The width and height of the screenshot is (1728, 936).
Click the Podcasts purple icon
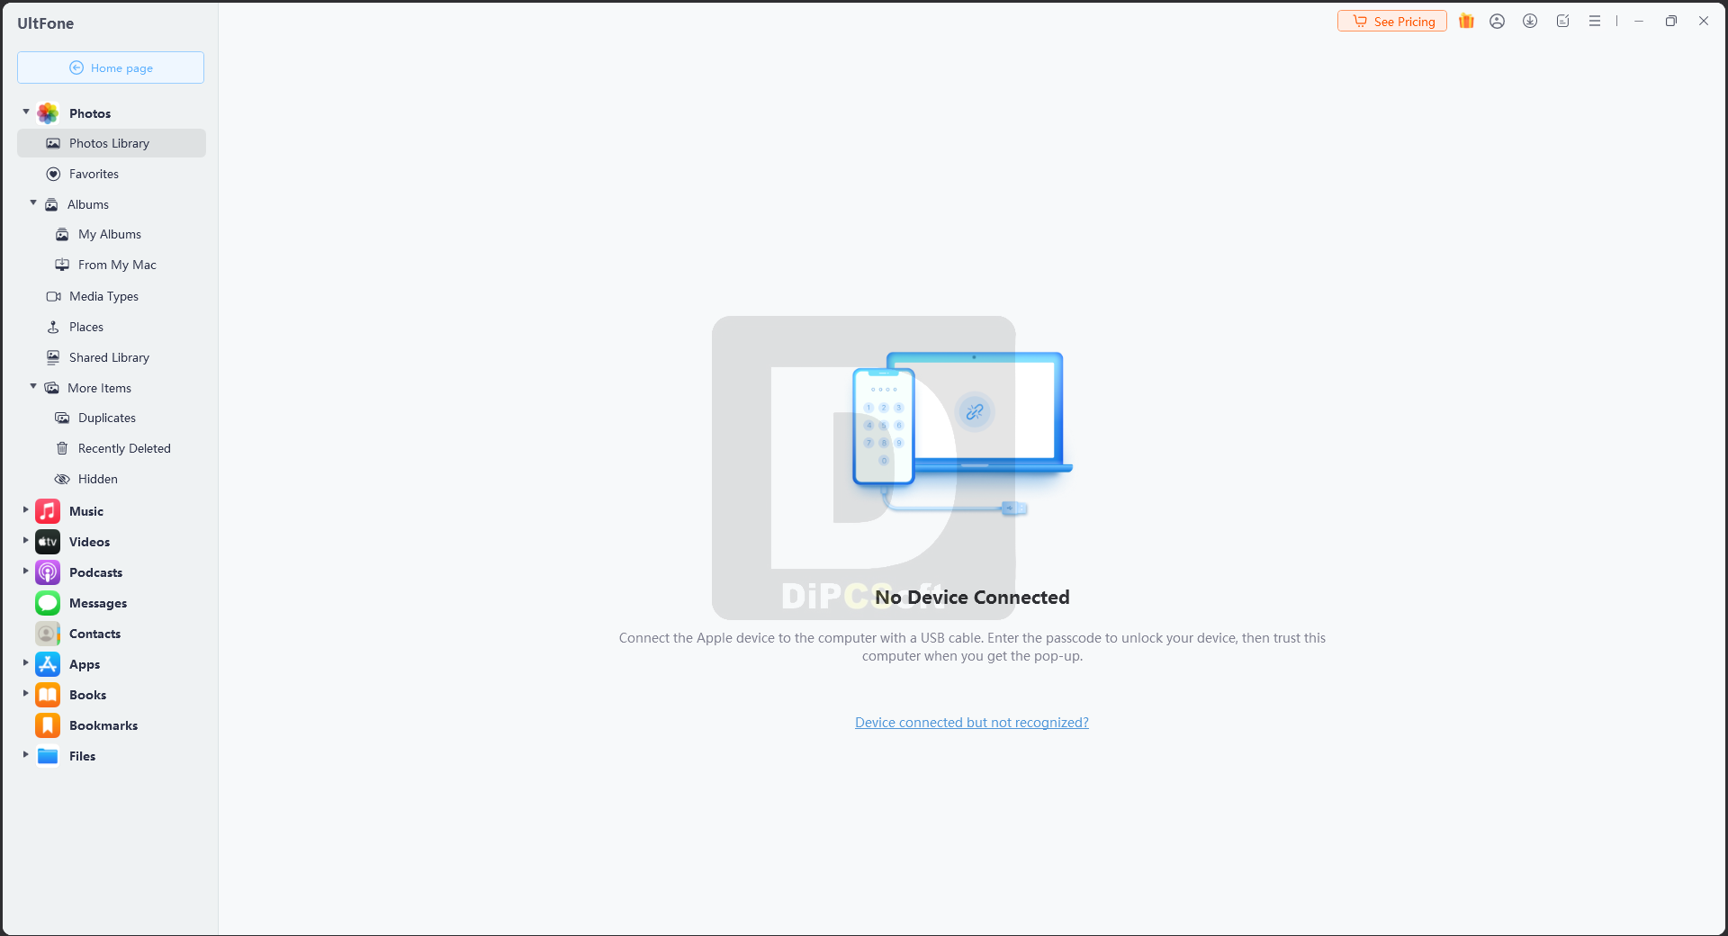(48, 572)
